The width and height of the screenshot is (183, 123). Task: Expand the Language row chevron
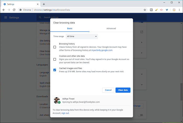(141, 74)
